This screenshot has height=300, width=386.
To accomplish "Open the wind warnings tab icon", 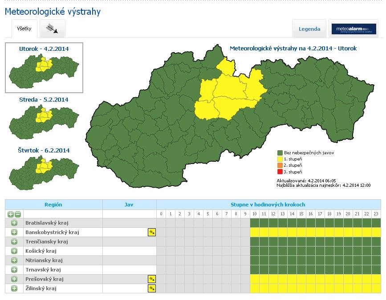I will coord(53,29).
